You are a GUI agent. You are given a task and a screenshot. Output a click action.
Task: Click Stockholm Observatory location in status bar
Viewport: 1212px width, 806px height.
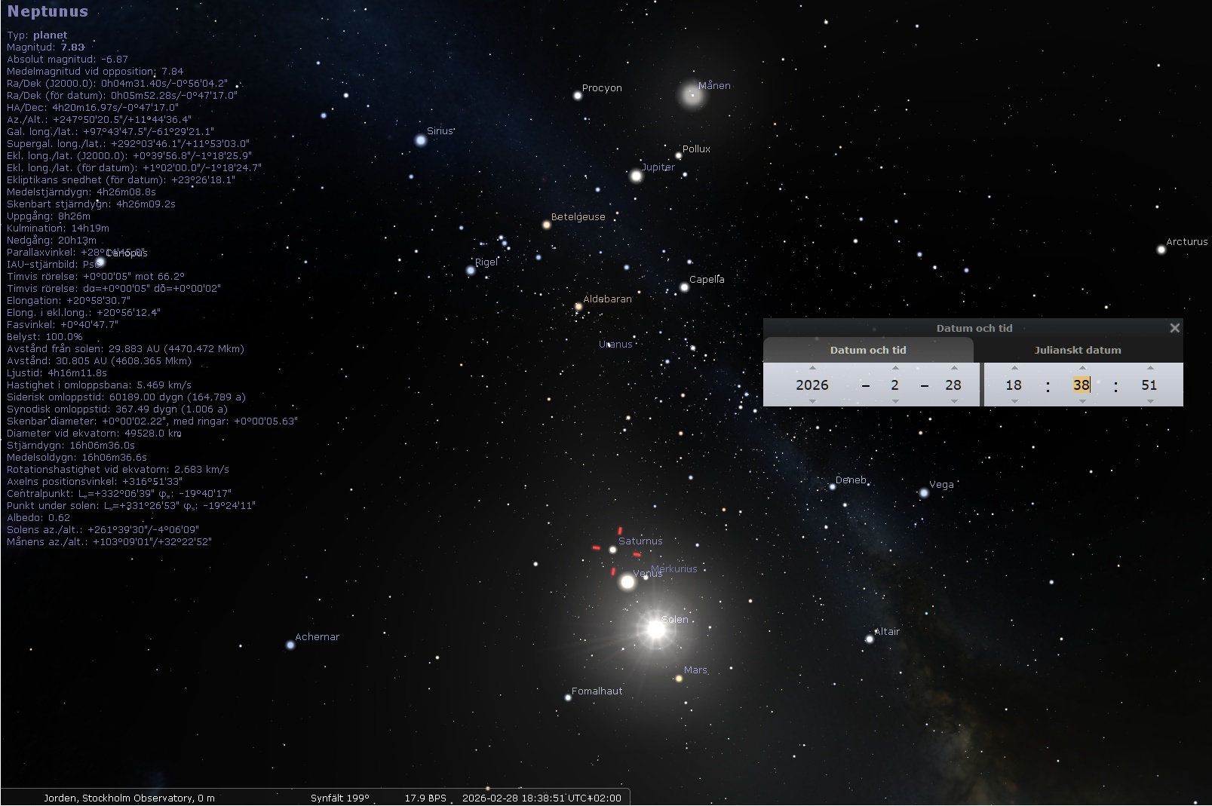coord(129,798)
